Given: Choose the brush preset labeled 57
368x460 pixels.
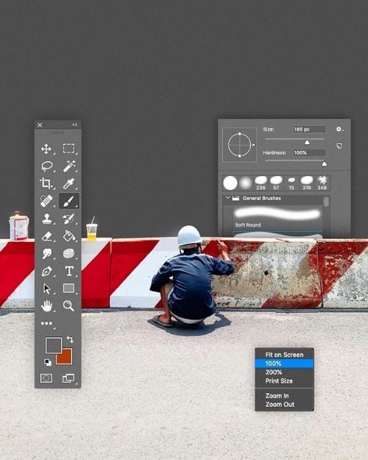Looking at the screenshot, I should pos(276,183).
